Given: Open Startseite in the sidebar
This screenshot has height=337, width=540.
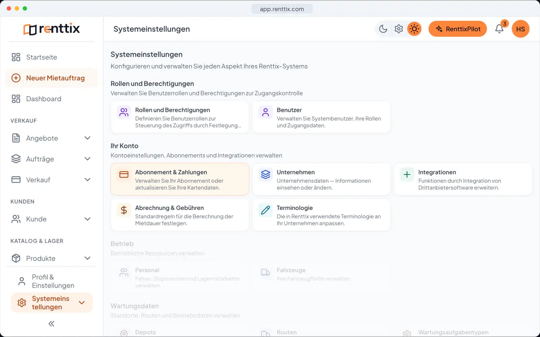Looking at the screenshot, I should coord(52,57).
